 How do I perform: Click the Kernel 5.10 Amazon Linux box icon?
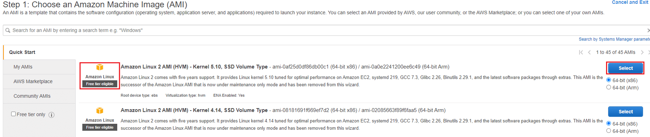coord(100,67)
